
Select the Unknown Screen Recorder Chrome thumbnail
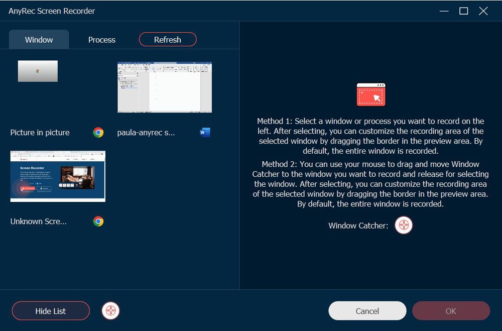coord(58,176)
